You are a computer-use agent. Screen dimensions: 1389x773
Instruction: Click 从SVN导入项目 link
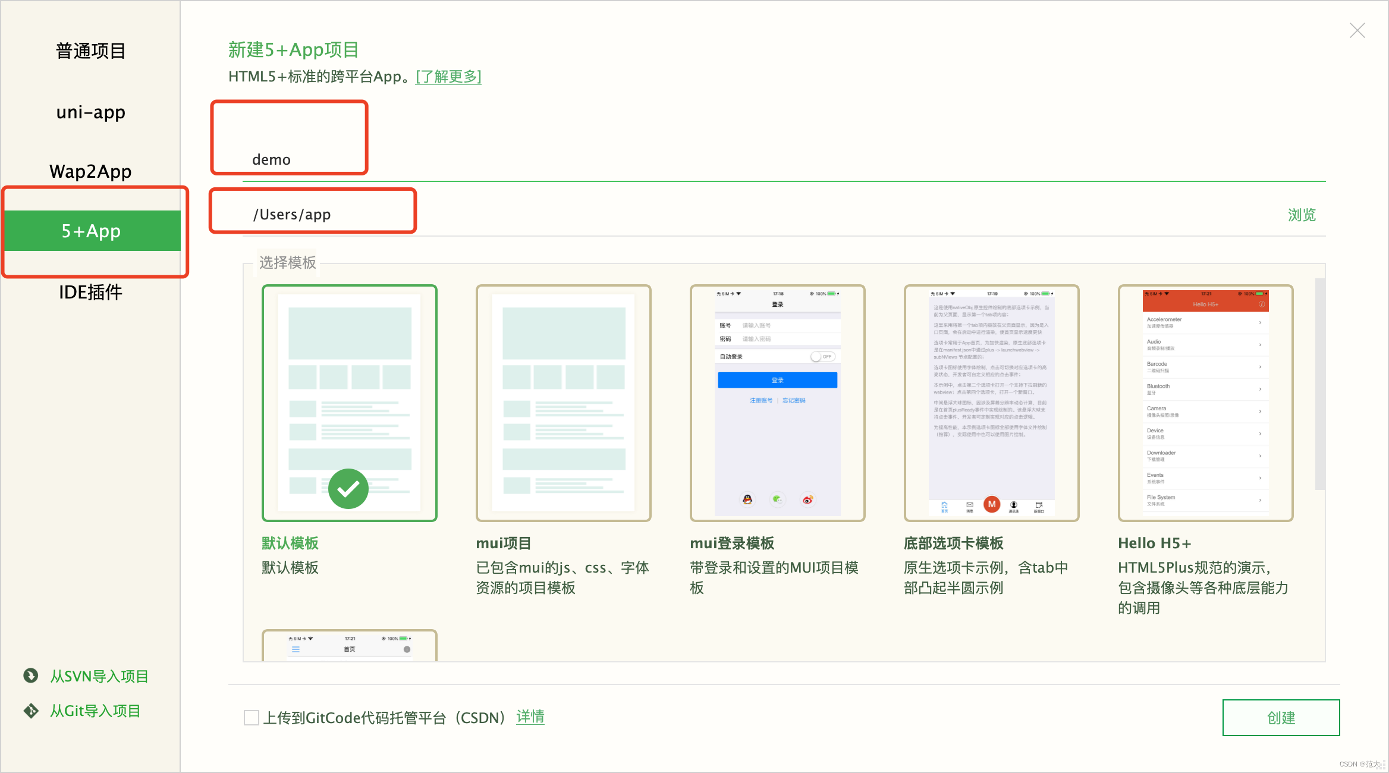tap(99, 676)
